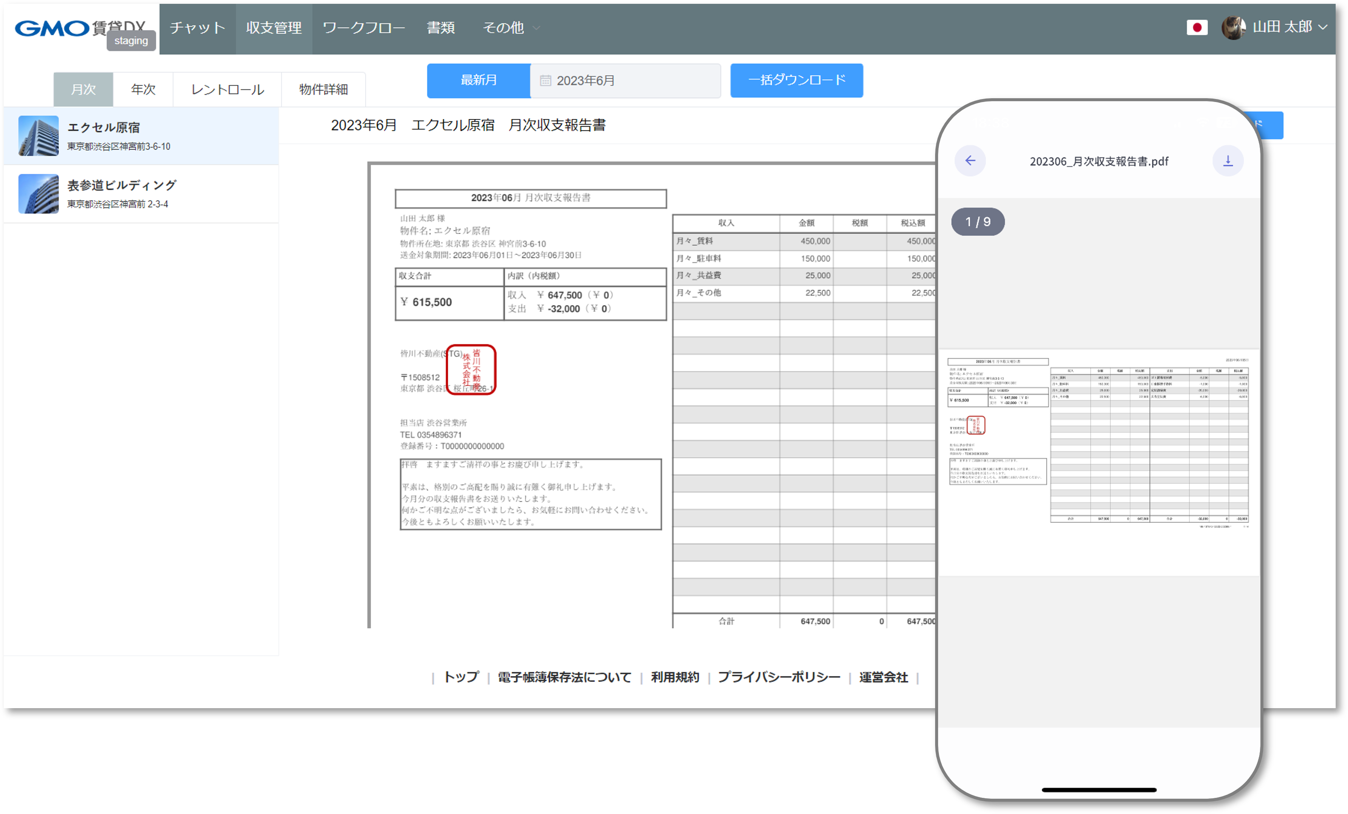
Task: Click the back arrow in phone PDF viewer
Action: (x=970, y=161)
